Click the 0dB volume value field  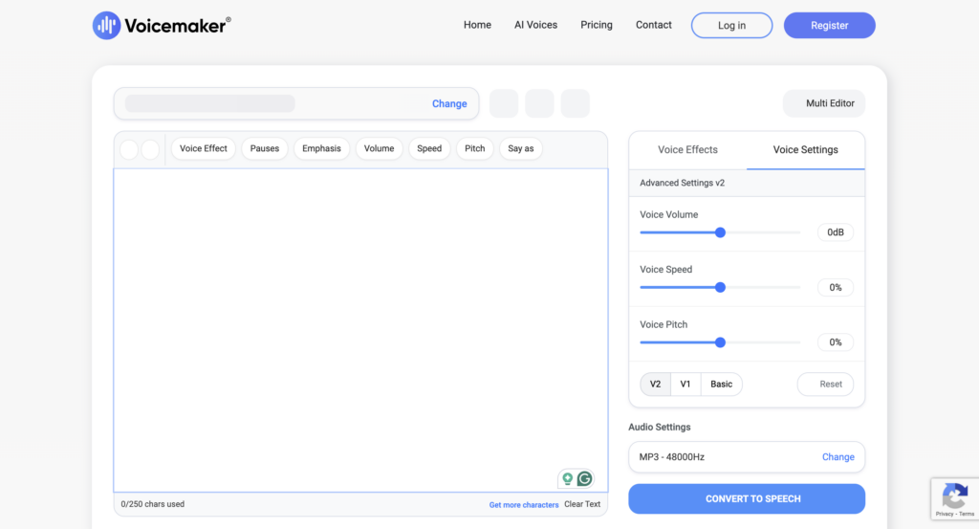pyautogui.click(x=836, y=232)
